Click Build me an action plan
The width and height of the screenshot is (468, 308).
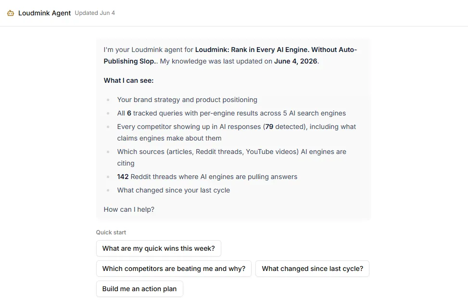click(x=139, y=289)
